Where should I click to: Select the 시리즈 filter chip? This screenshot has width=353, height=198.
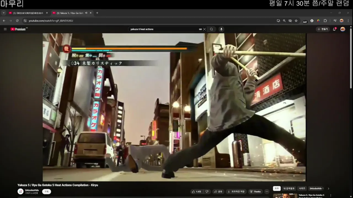(302, 188)
